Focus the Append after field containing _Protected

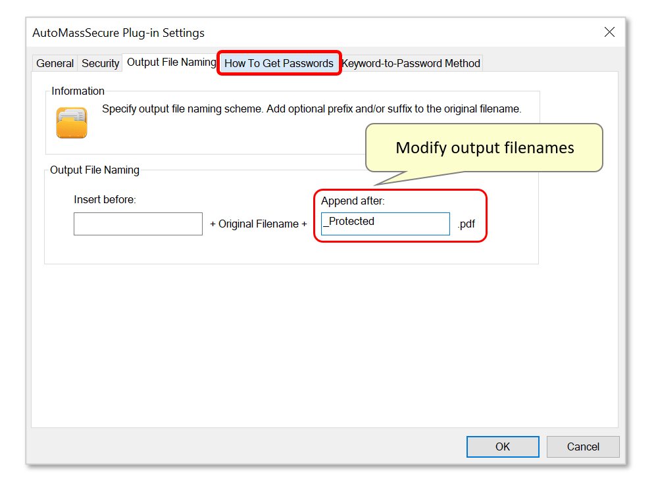coord(386,224)
